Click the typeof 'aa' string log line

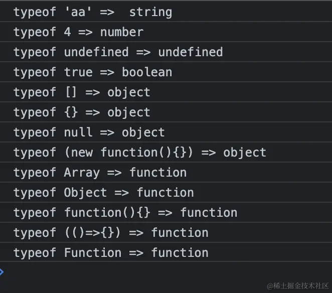coord(92,12)
